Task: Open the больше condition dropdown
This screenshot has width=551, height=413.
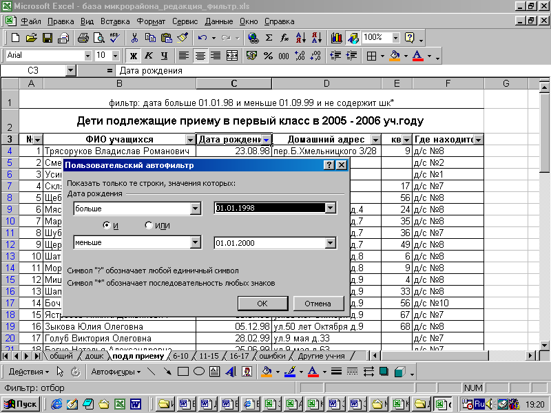Action: 196,209
